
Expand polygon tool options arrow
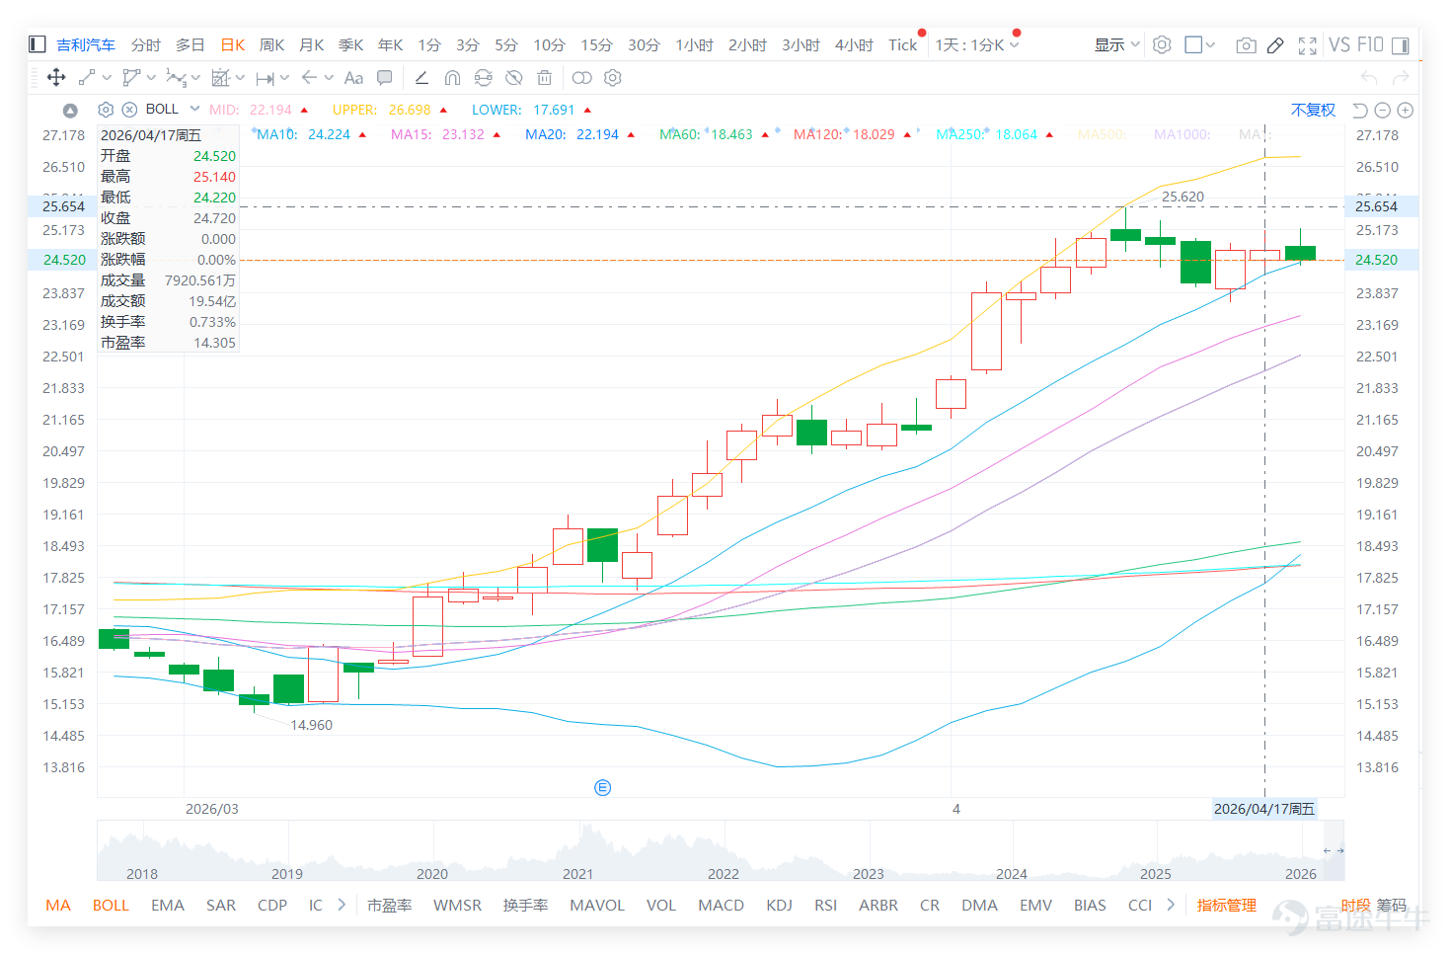[x=151, y=77]
